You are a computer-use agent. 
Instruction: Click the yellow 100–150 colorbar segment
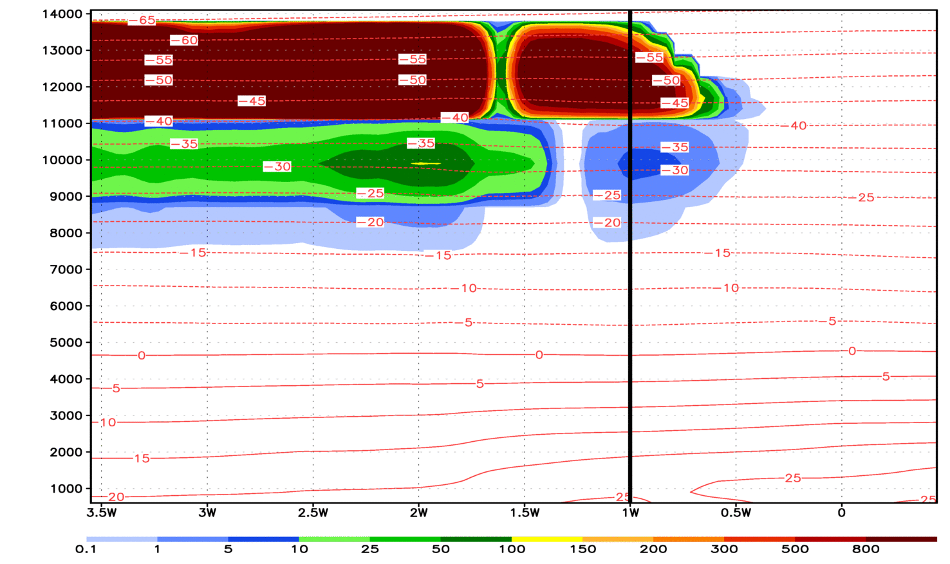[546, 539]
